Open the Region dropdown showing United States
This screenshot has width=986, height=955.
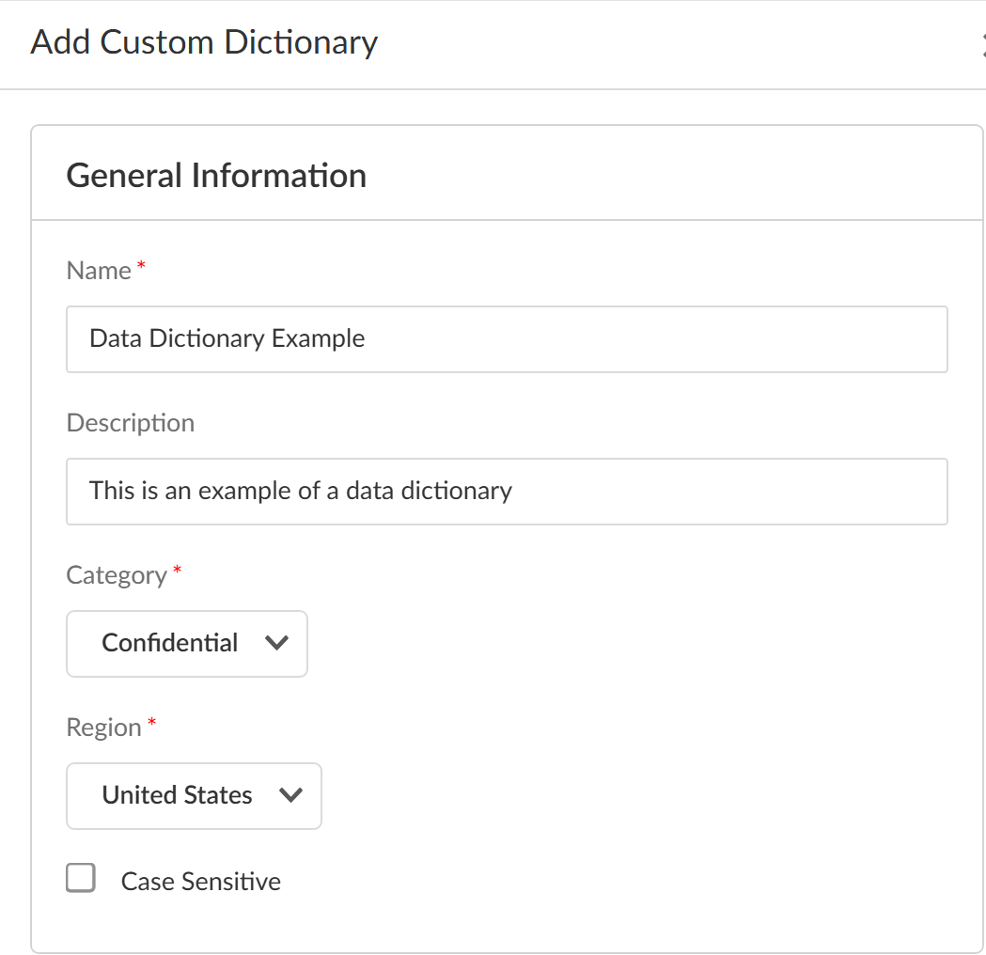point(194,796)
